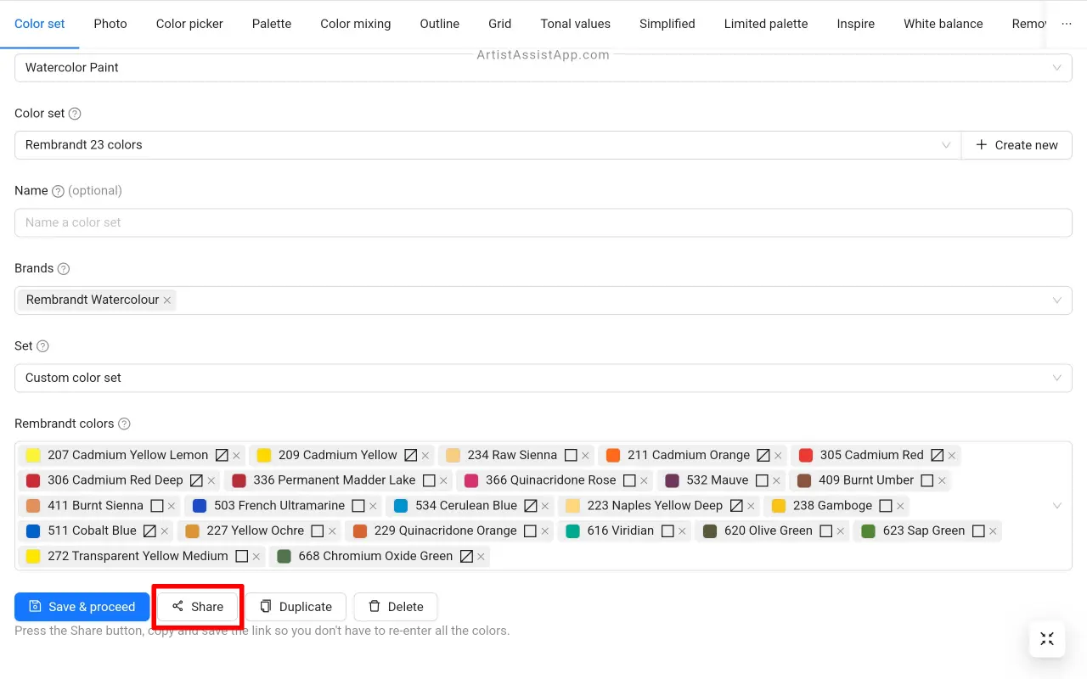Go to the Tonal values tab
Viewport: 1087px width, 679px height.
pyautogui.click(x=576, y=24)
